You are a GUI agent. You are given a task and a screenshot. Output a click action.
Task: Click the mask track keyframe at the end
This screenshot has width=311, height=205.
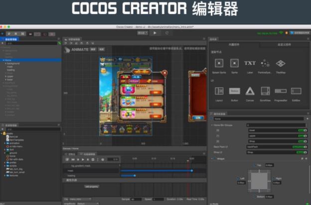point(192,171)
